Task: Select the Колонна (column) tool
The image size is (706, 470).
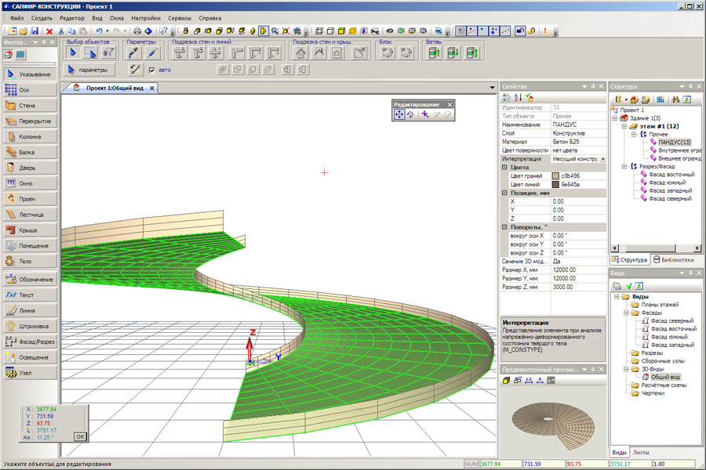Action: click(x=30, y=136)
